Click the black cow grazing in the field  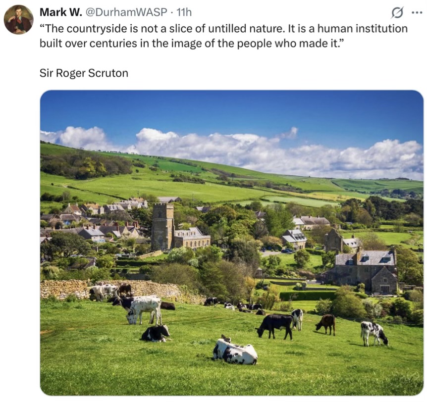point(275,325)
